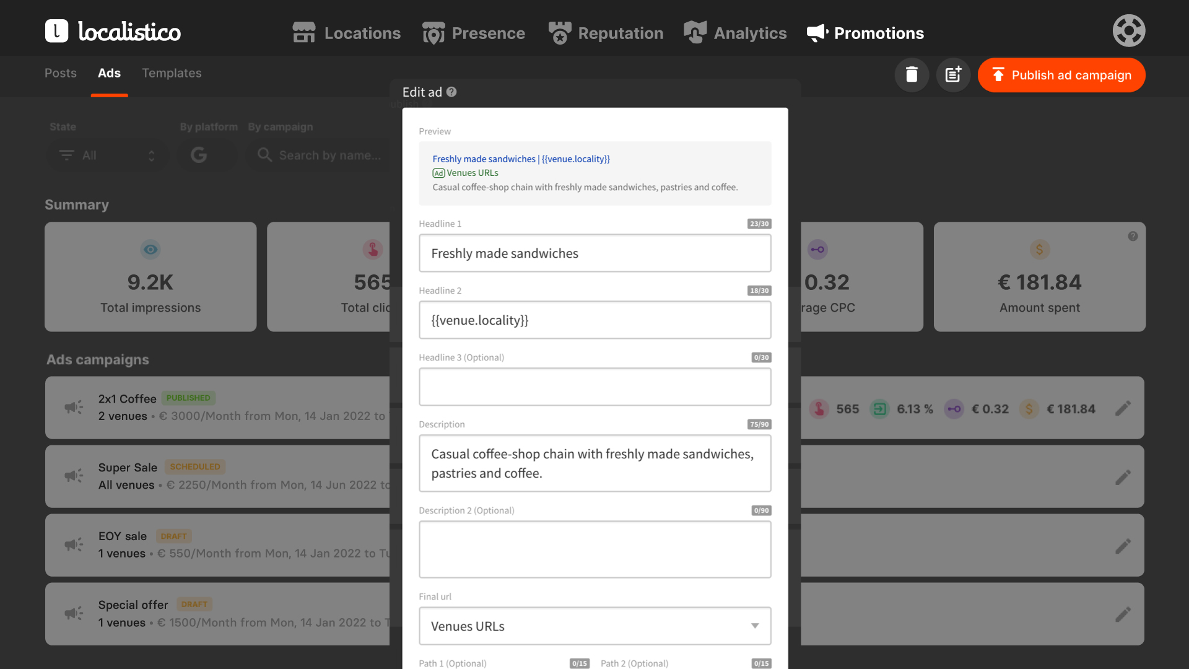Go to the Reputation section
This screenshot has height=669, width=1189.
pyautogui.click(x=606, y=33)
